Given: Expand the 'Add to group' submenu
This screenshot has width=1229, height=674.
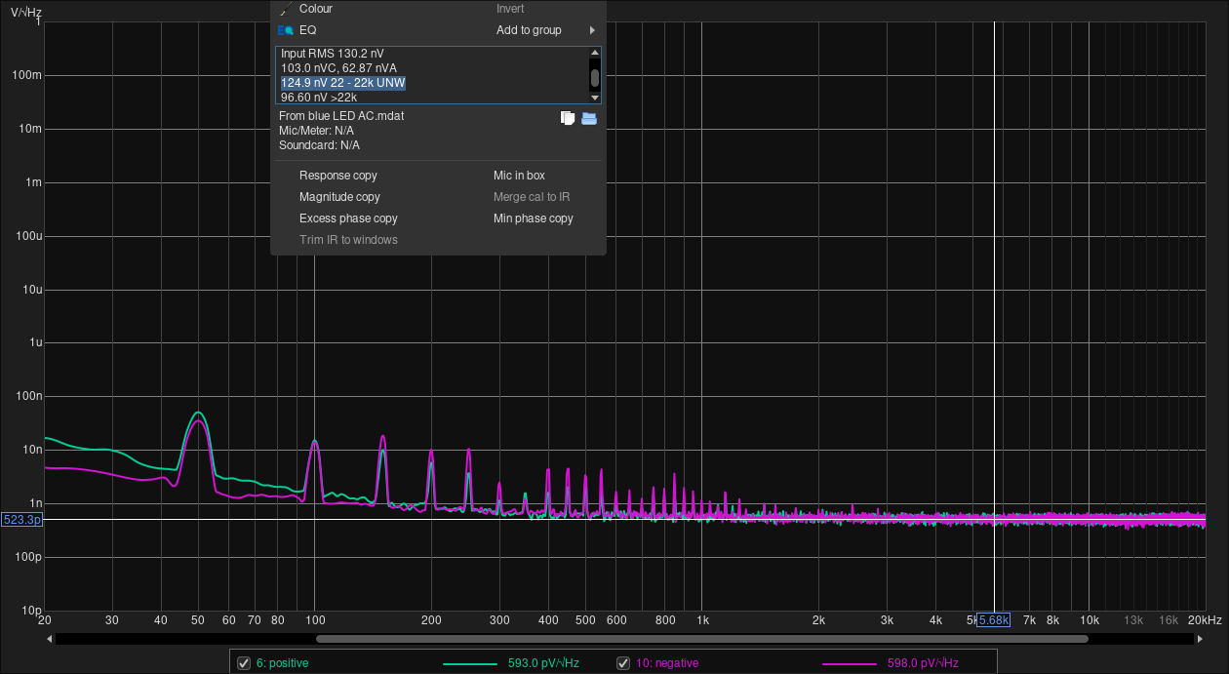Looking at the screenshot, I should pos(545,30).
